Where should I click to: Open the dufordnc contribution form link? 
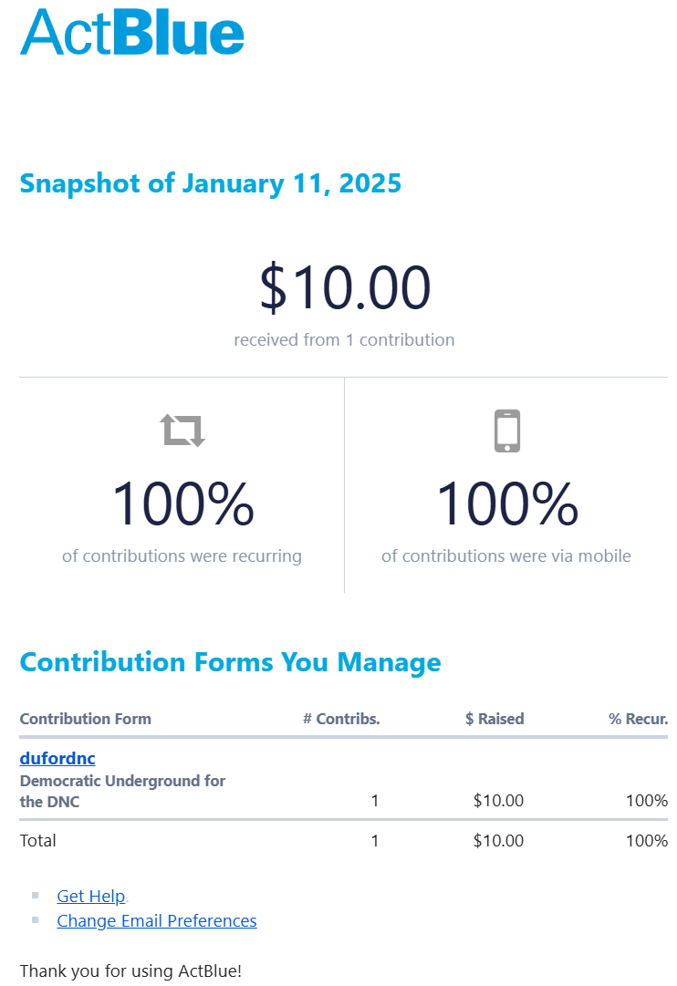(x=57, y=758)
